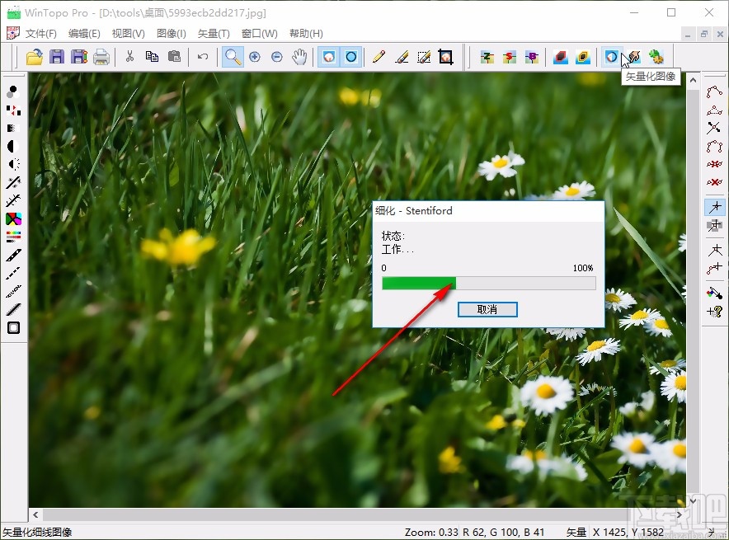Click the Scissors cut icon
The width and height of the screenshot is (729, 540).
129,57
